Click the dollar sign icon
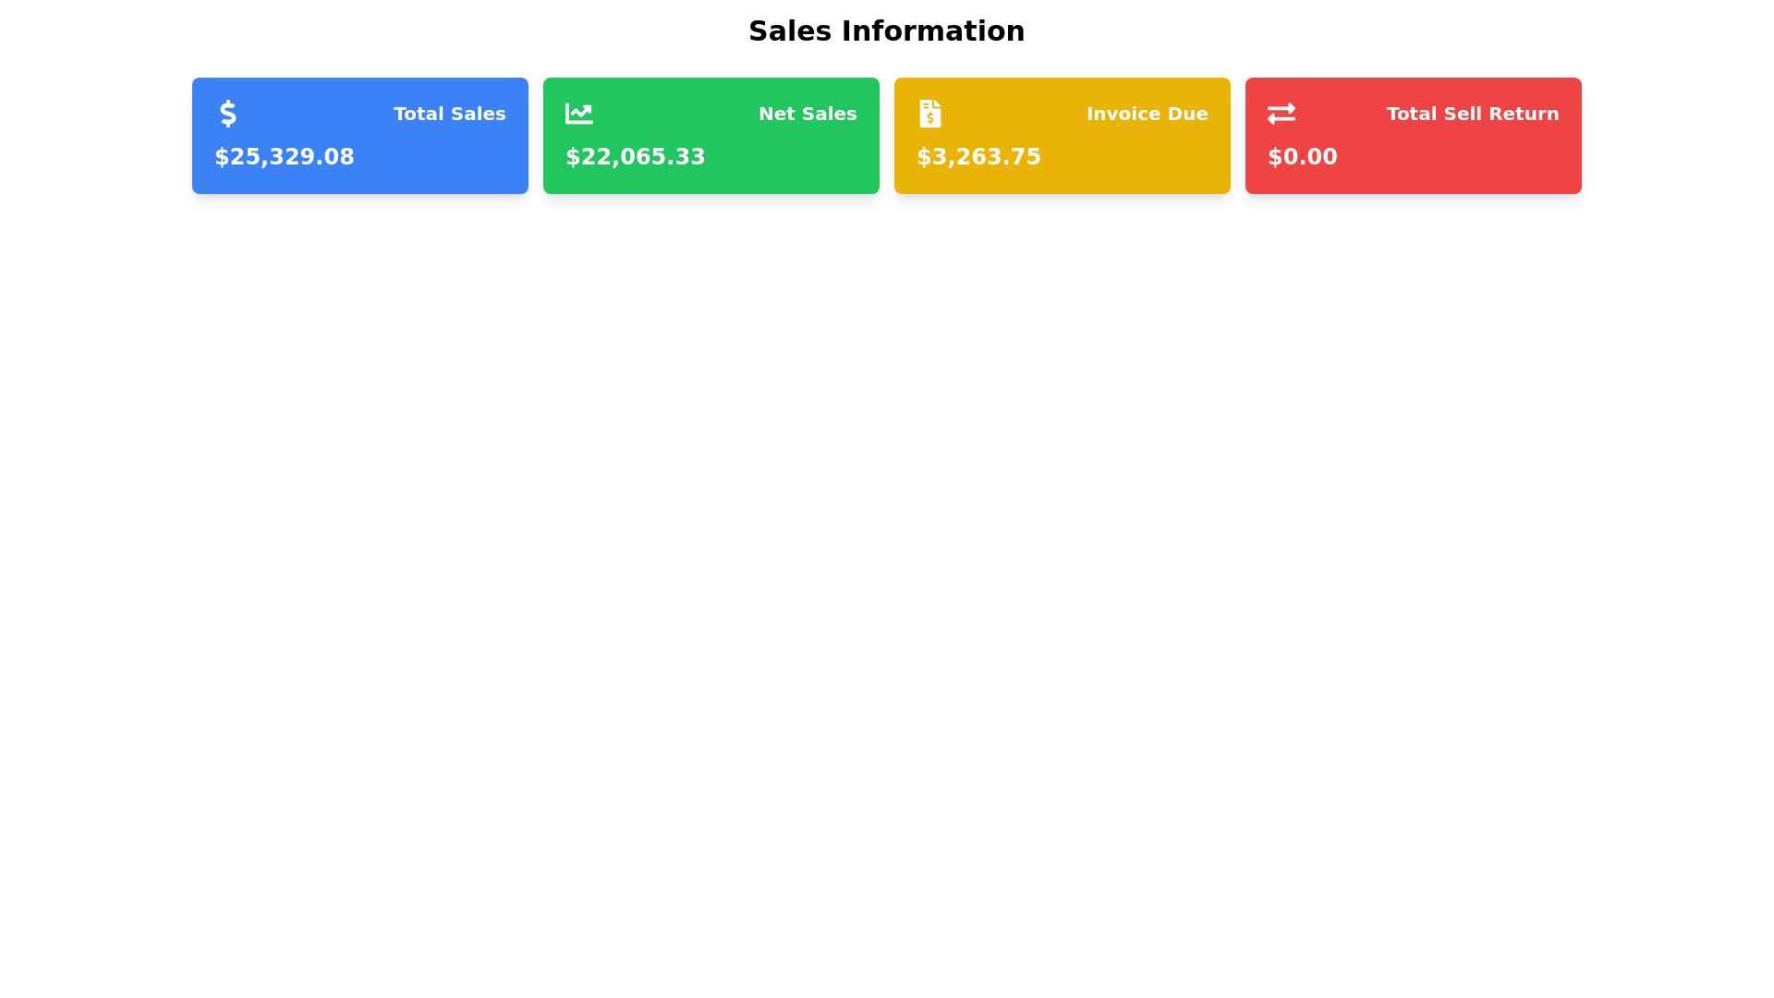Viewport: 1774px width, 998px height. [227, 114]
